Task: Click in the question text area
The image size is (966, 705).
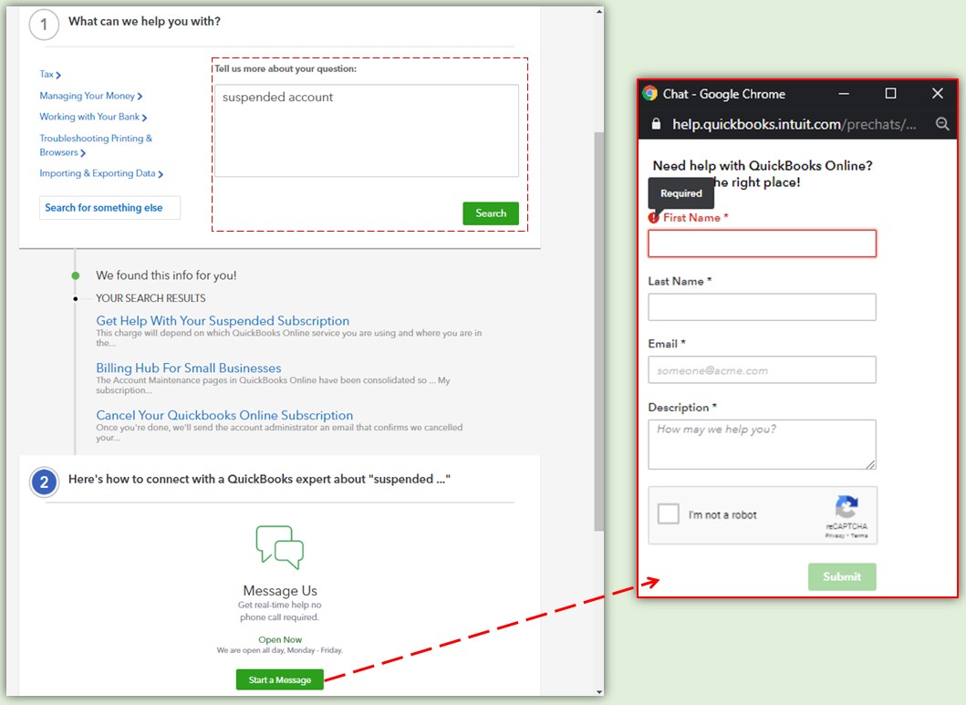Action: tap(367, 130)
